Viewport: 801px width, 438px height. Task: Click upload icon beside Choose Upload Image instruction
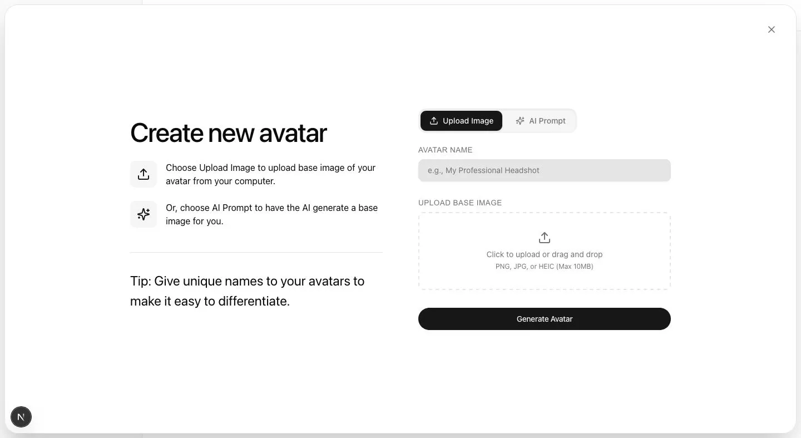pos(144,174)
